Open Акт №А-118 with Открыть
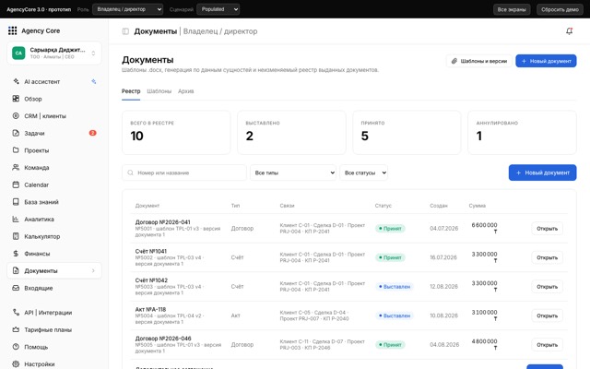 547,315
